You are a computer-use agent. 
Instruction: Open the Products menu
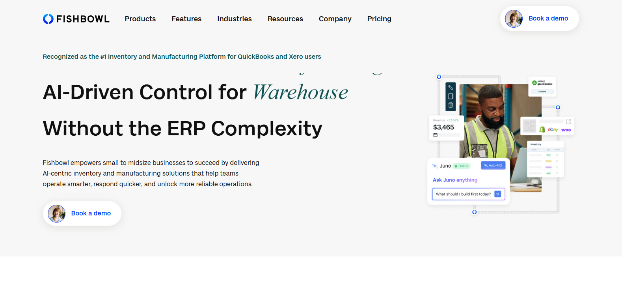pos(140,19)
